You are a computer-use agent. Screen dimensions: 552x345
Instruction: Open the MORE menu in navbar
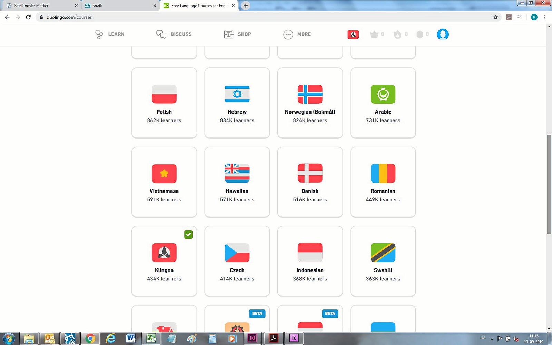pyautogui.click(x=297, y=34)
